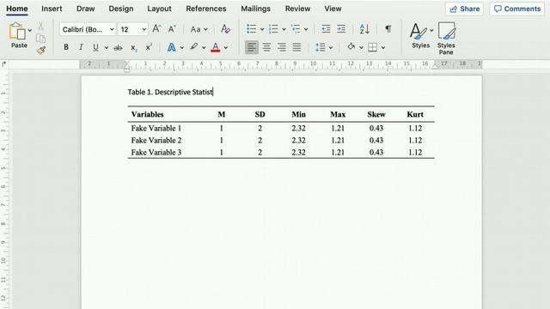Sort text A to Z
Viewport: 550px width, 309px height.
pos(364,29)
